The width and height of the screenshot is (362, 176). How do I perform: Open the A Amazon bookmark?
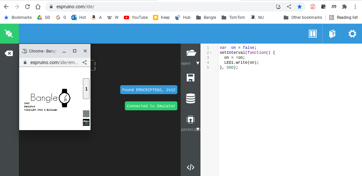tap(97, 18)
